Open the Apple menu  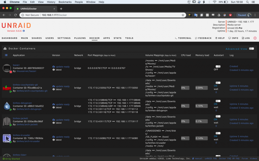click(5, 2)
